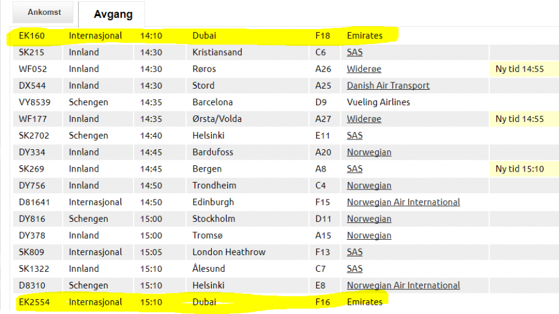Open Norwegian Air International link for Edinburgh
This screenshot has width=559, height=314.
[403, 203]
